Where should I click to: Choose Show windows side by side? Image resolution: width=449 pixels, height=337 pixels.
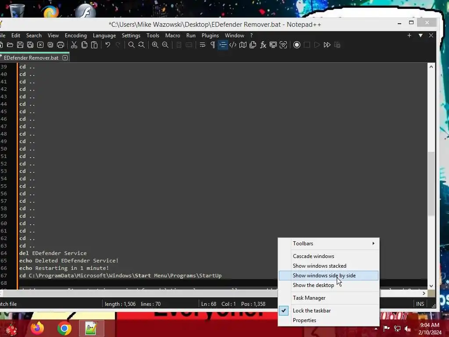328,276
